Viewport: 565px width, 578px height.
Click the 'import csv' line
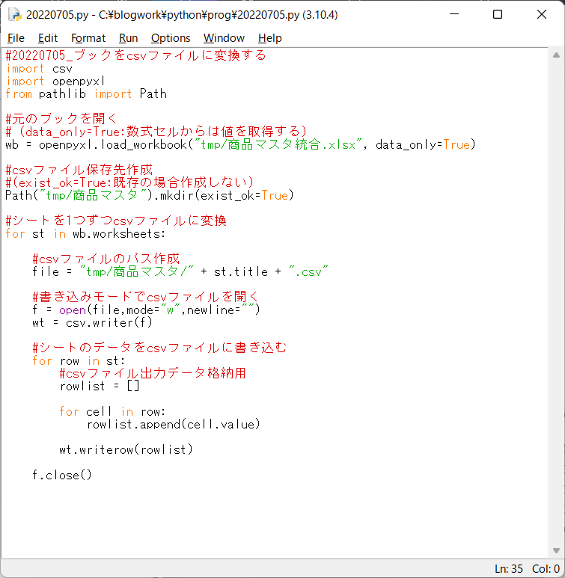pyautogui.click(x=40, y=69)
